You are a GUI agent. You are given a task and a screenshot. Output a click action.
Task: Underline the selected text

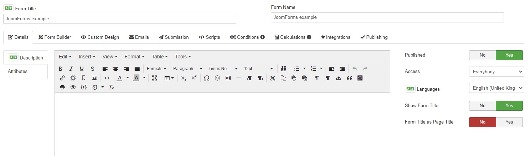(82, 69)
